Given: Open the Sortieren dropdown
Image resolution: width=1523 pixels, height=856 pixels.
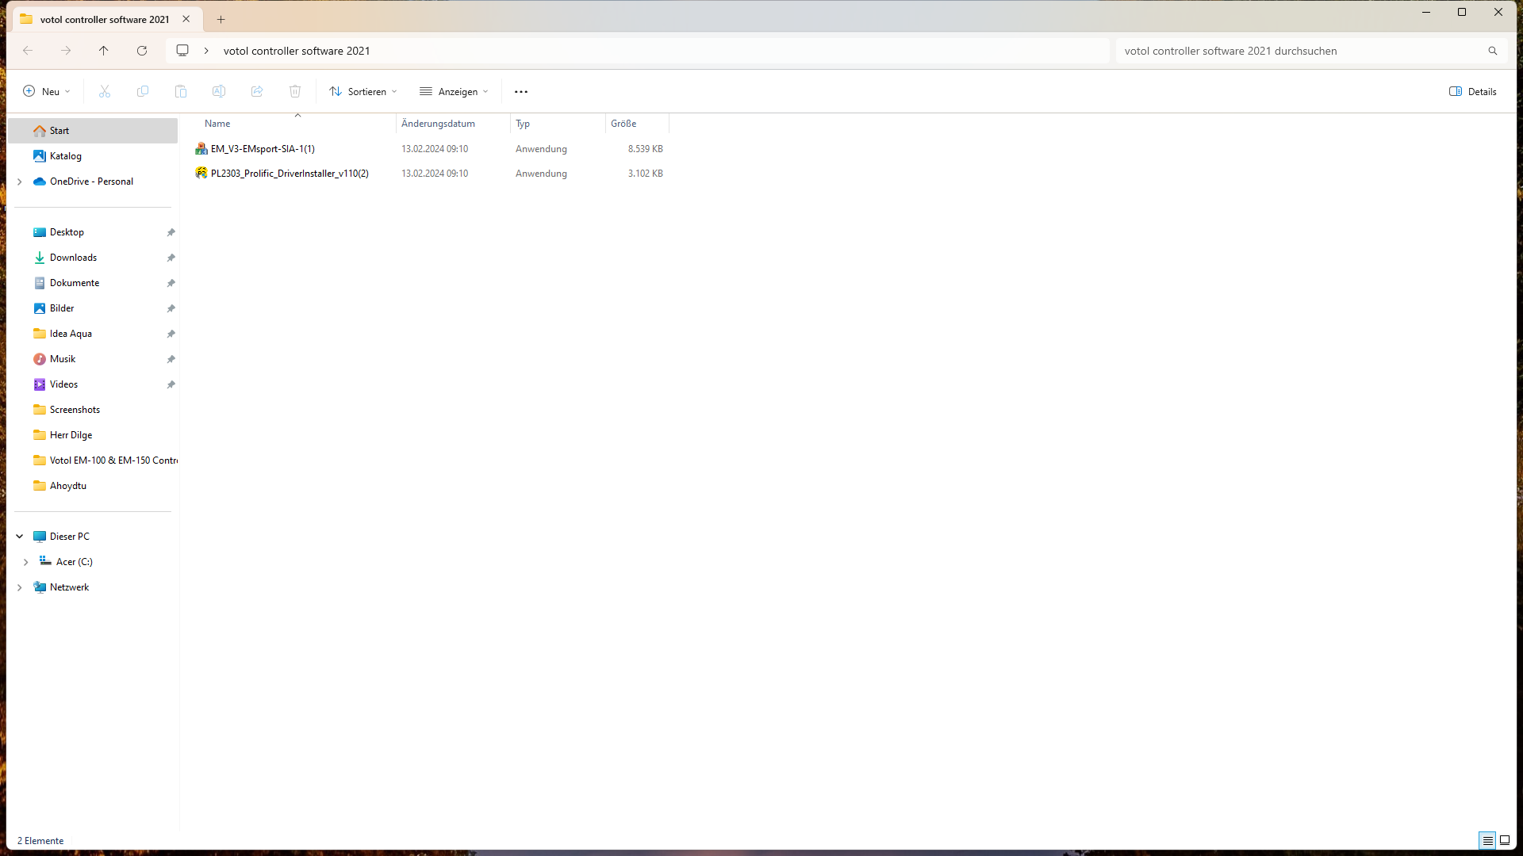Looking at the screenshot, I should coord(363,91).
